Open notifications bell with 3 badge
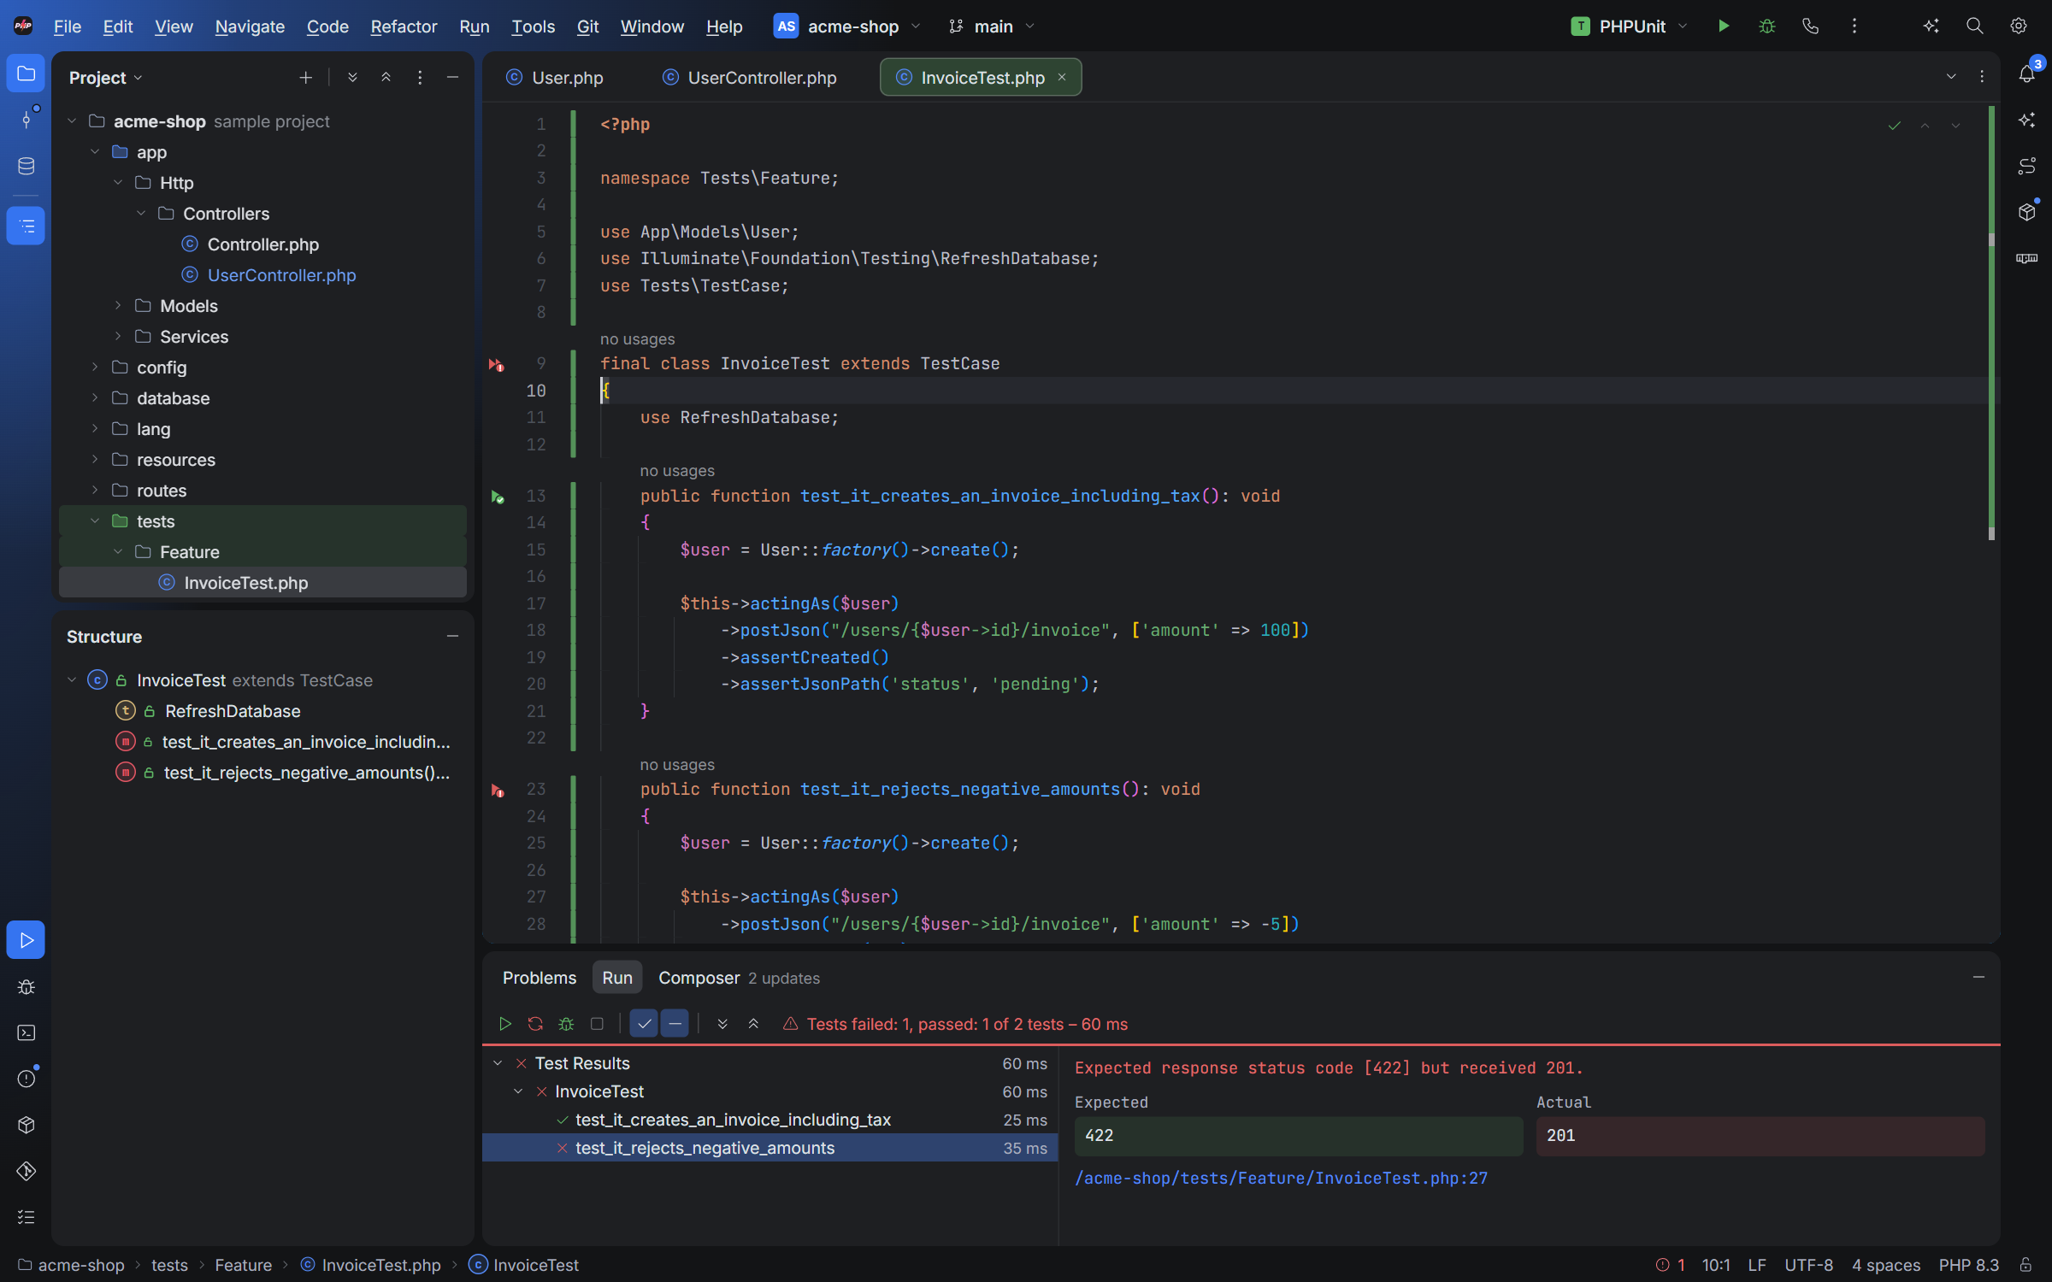 2027,74
